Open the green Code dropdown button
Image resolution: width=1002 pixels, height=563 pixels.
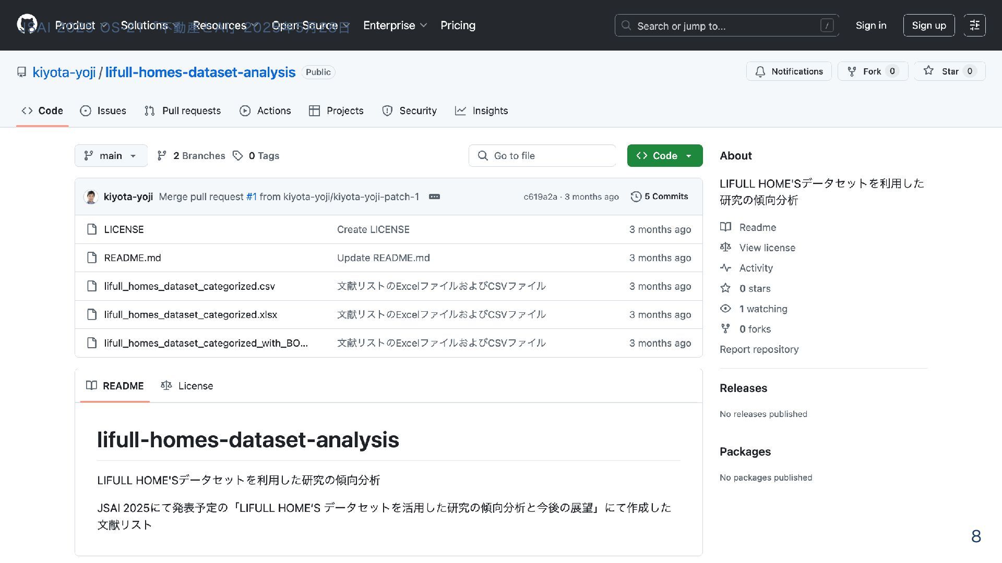(664, 156)
